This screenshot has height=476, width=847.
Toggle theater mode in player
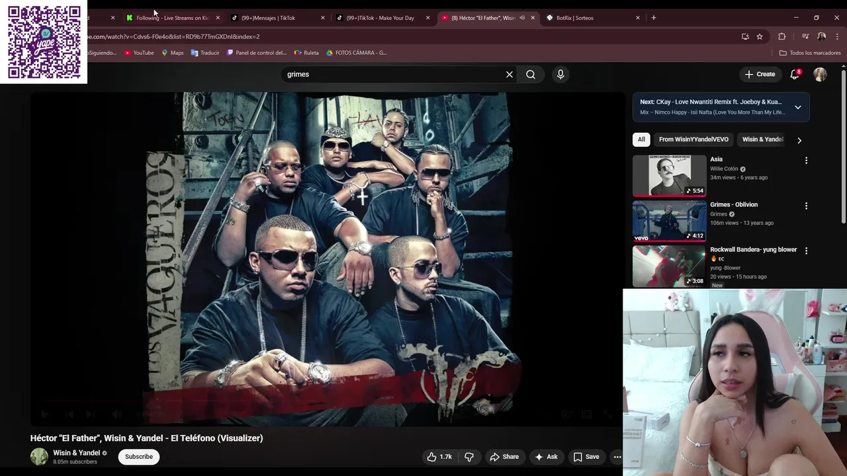click(586, 415)
